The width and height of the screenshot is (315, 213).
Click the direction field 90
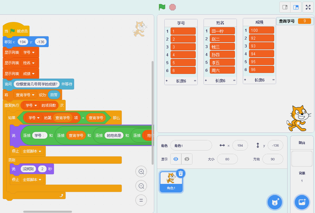(x=273, y=159)
